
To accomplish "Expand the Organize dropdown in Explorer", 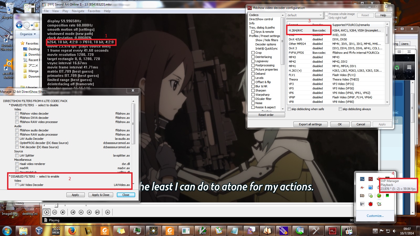I will point(28,34).
